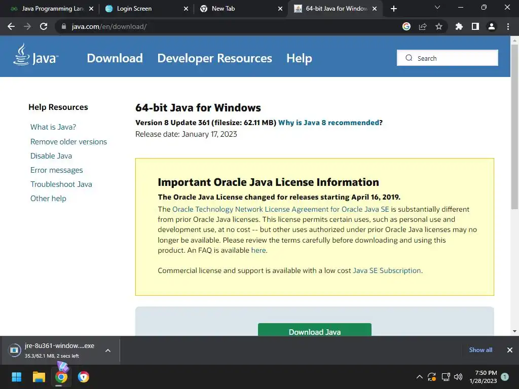Viewport: 519px width, 389px height.
Task: Open the extensions puzzle icon
Action: click(459, 26)
